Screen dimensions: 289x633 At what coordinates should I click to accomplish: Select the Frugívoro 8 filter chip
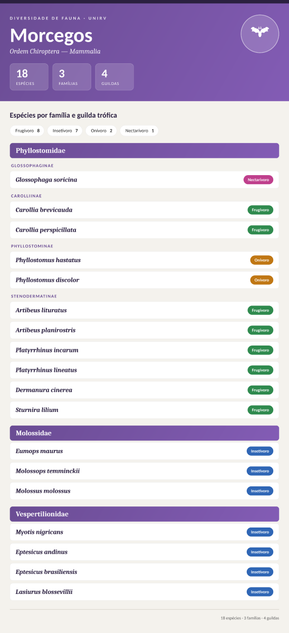[x=27, y=131]
